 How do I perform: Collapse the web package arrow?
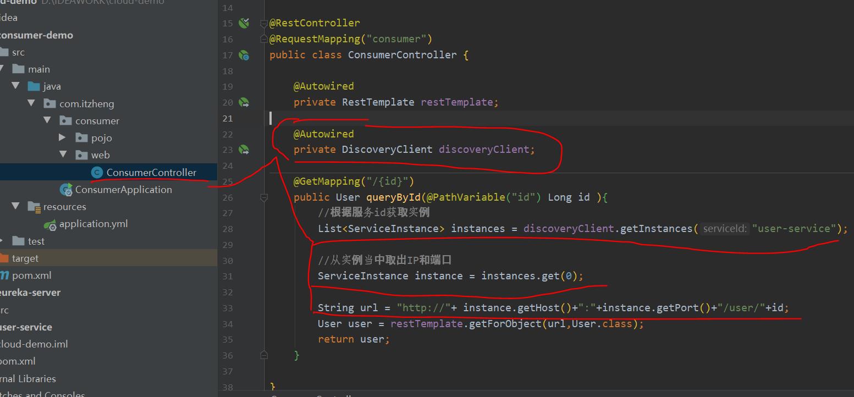(x=63, y=155)
